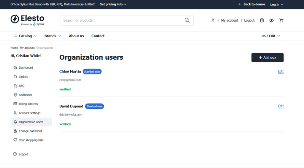This screenshot has width=304, height=168.
Task: Open RFQ section in sidebar
Action: (x=22, y=86)
